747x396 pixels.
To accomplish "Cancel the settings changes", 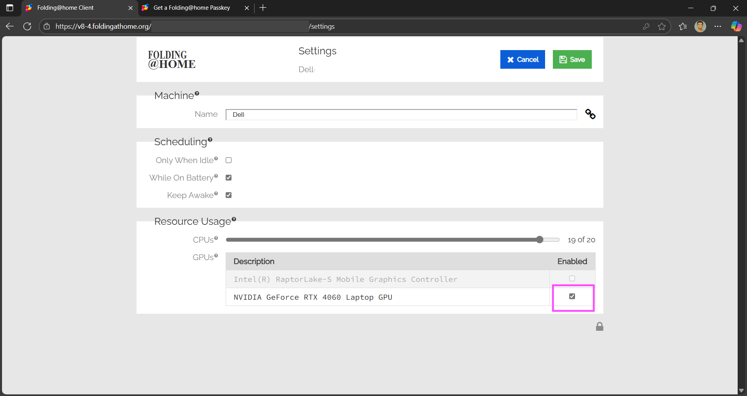I will click(523, 59).
